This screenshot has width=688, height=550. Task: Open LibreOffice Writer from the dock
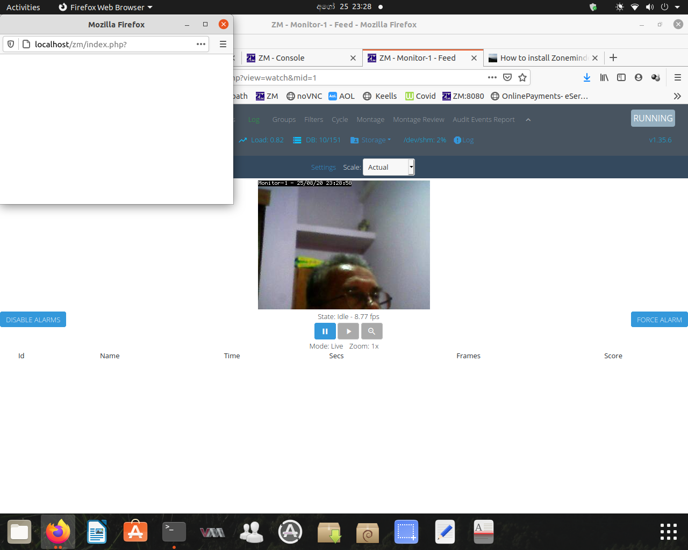click(97, 532)
